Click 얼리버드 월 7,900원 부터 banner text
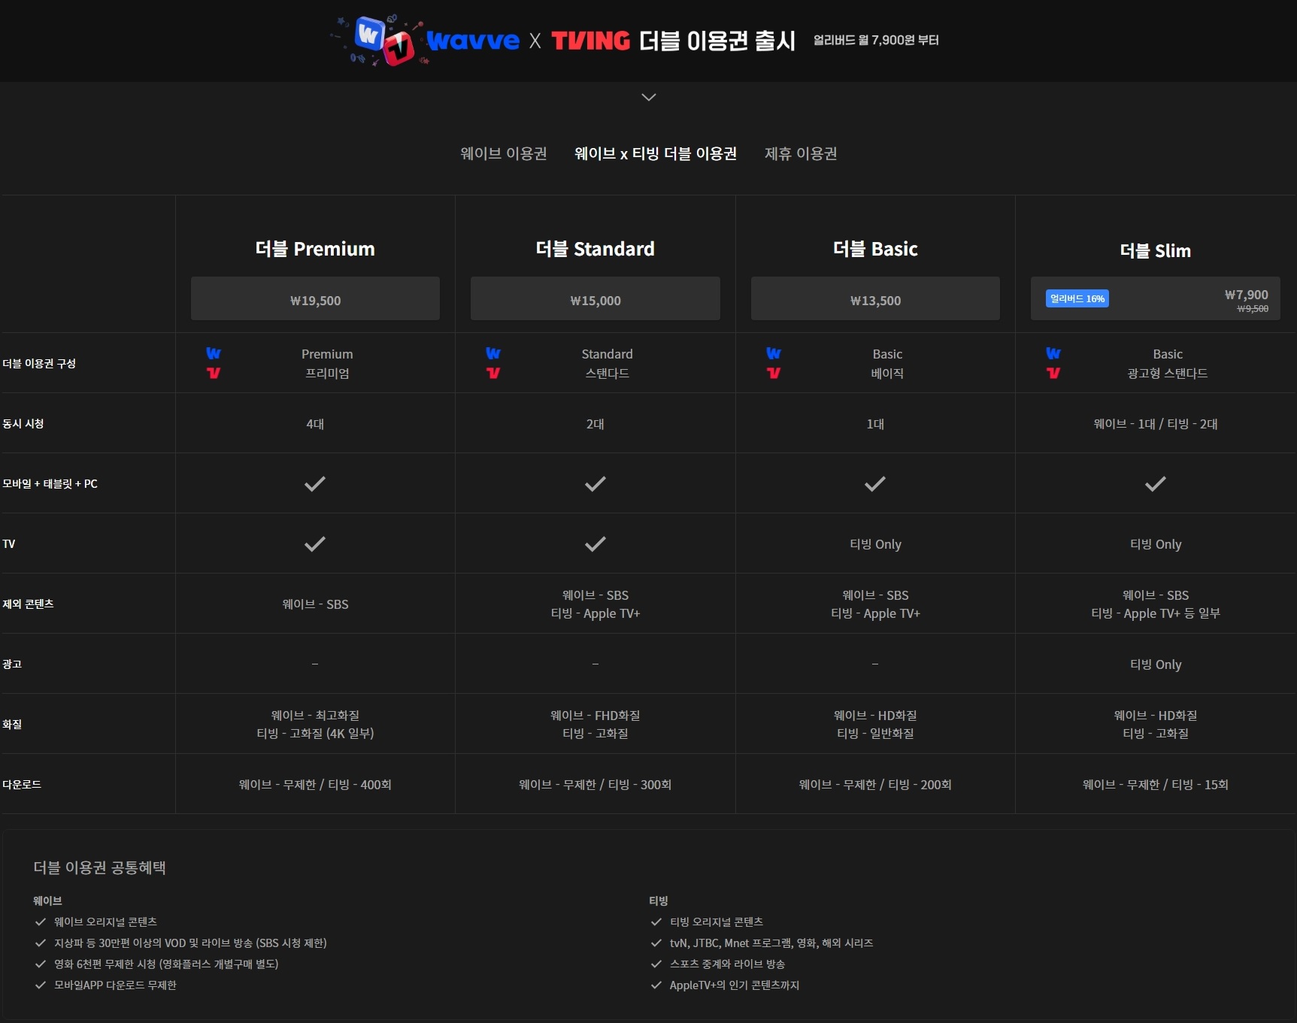The height and width of the screenshot is (1023, 1297). pyautogui.click(x=876, y=40)
